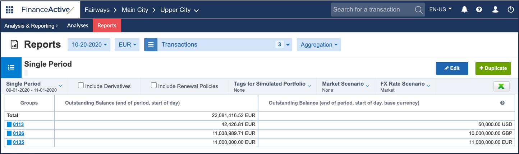Go to Fairways in breadcrumb
The image size is (519, 154).
tap(97, 10)
